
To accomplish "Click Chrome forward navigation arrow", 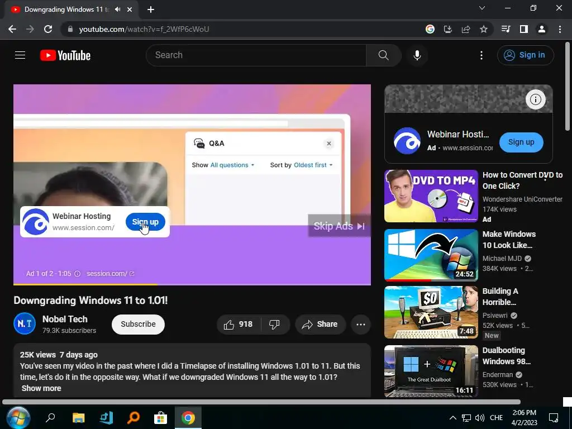I will click(30, 29).
